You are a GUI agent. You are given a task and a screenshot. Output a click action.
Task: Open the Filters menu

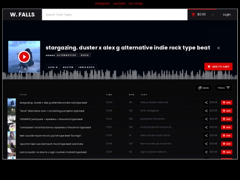click(224, 88)
